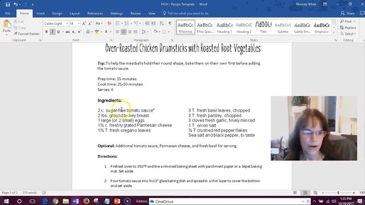Toggle Show/Hide paragraph marks
The height and width of the screenshot is (205, 365).
pyautogui.click(x=170, y=23)
